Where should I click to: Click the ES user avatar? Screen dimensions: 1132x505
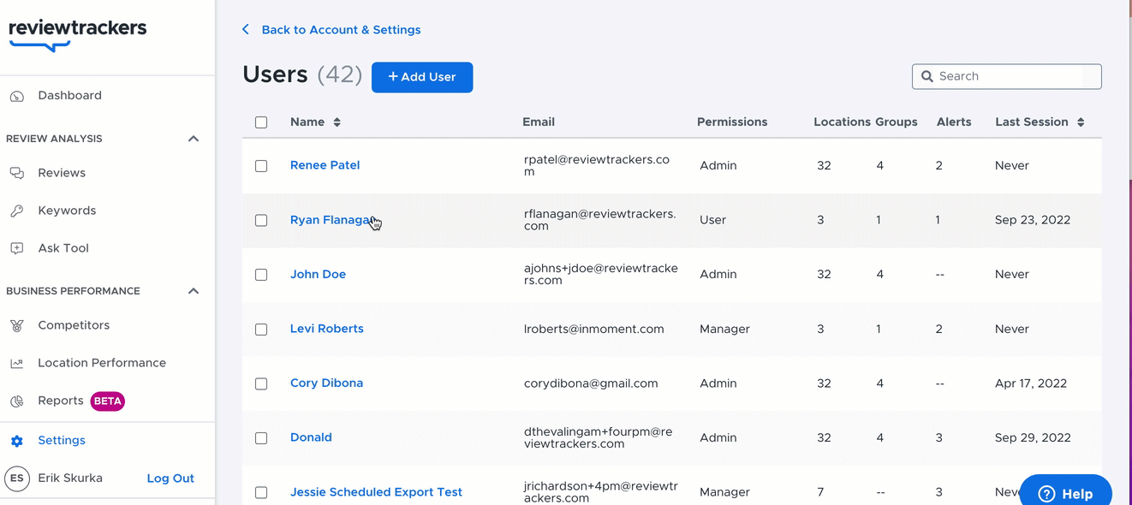coord(17,478)
